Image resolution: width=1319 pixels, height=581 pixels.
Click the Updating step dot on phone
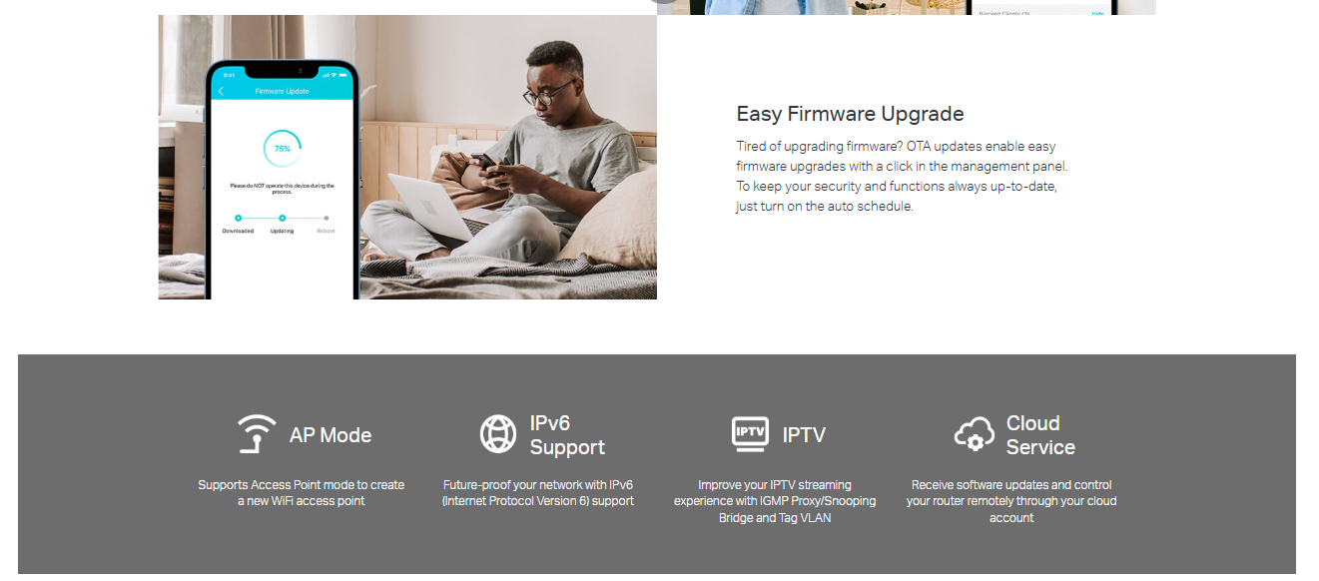(283, 218)
